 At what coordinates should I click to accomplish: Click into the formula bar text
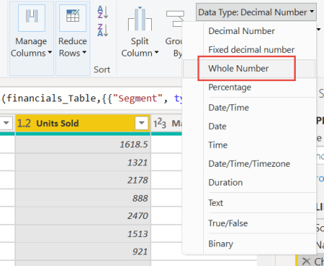[x=91, y=99]
